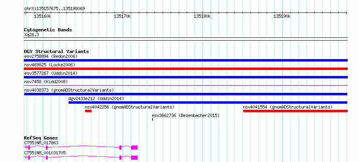The width and height of the screenshot is (359, 162).
Task: Select the esv3577267 (Uddin2014) label
Action: pyautogui.click(x=51, y=73)
